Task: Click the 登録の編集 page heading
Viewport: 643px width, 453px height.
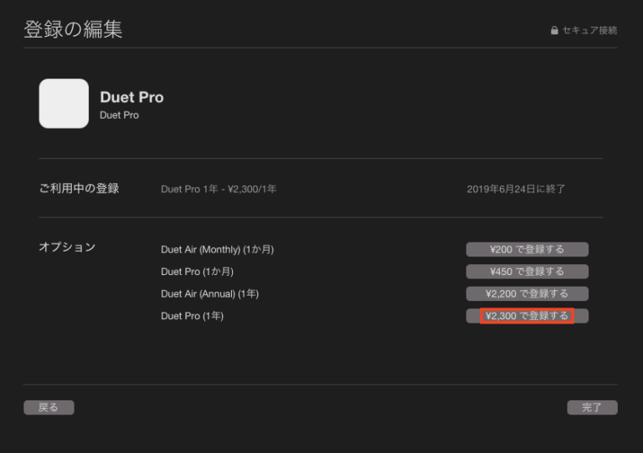Action: point(73,29)
